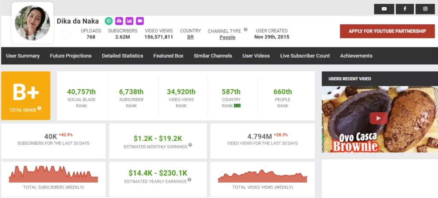The image size is (438, 198).
Task: Open the channel's Instagram icon link
Action: [x=425, y=9]
